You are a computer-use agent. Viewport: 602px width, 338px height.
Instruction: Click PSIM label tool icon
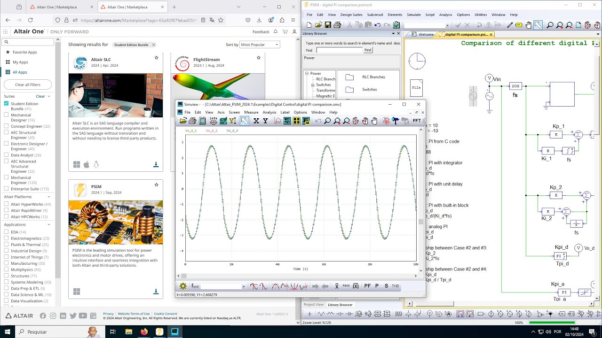coord(519,25)
